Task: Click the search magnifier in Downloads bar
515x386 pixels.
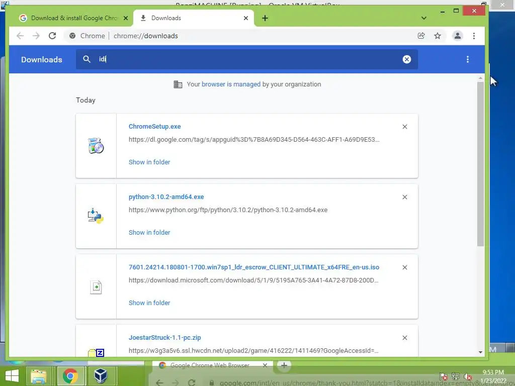Action: tap(87, 59)
